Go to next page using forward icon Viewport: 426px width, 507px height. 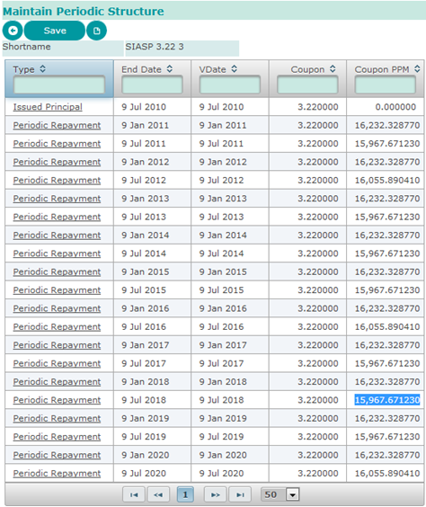click(x=216, y=494)
